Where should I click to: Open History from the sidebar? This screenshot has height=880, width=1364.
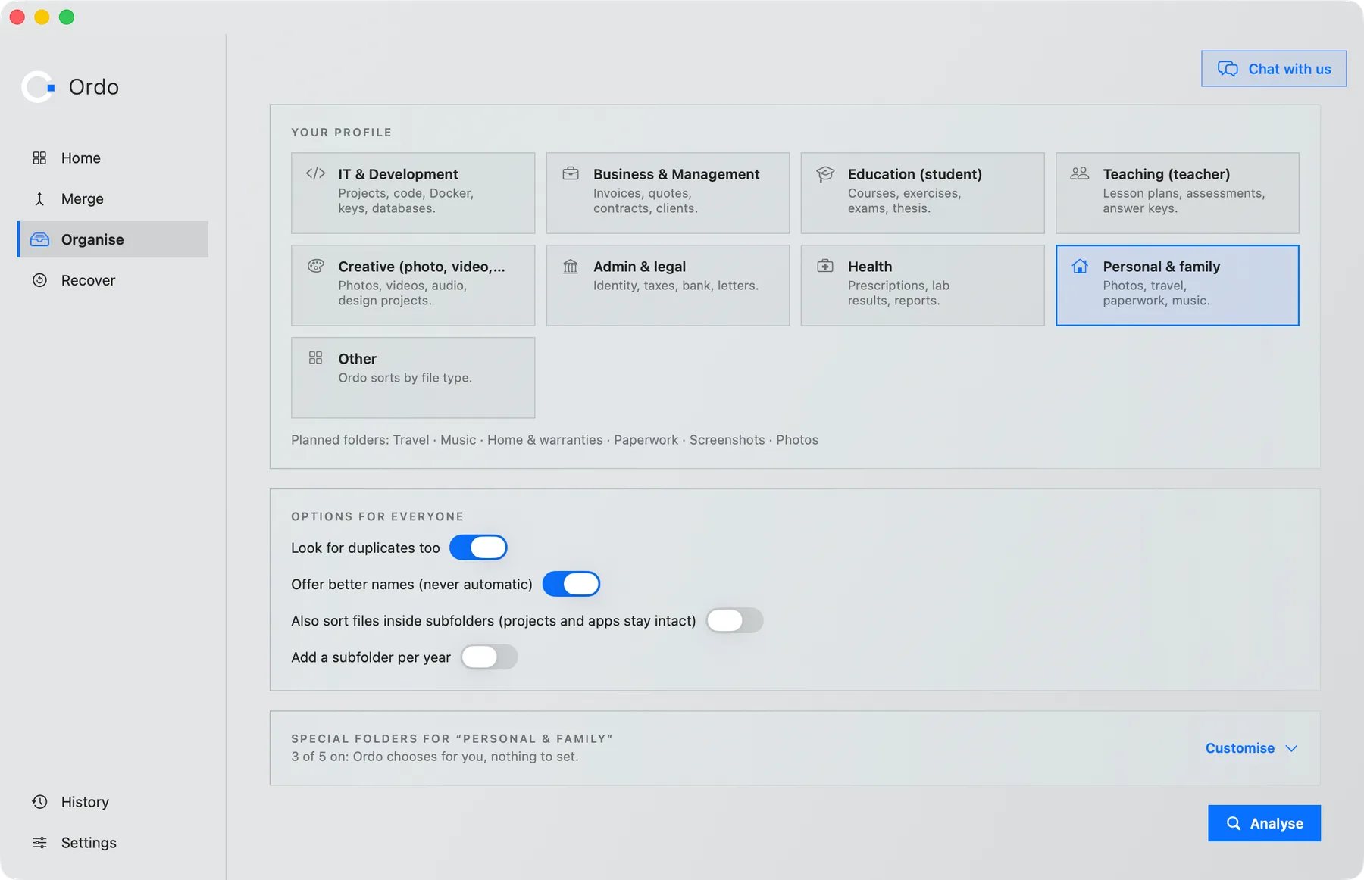113,802
